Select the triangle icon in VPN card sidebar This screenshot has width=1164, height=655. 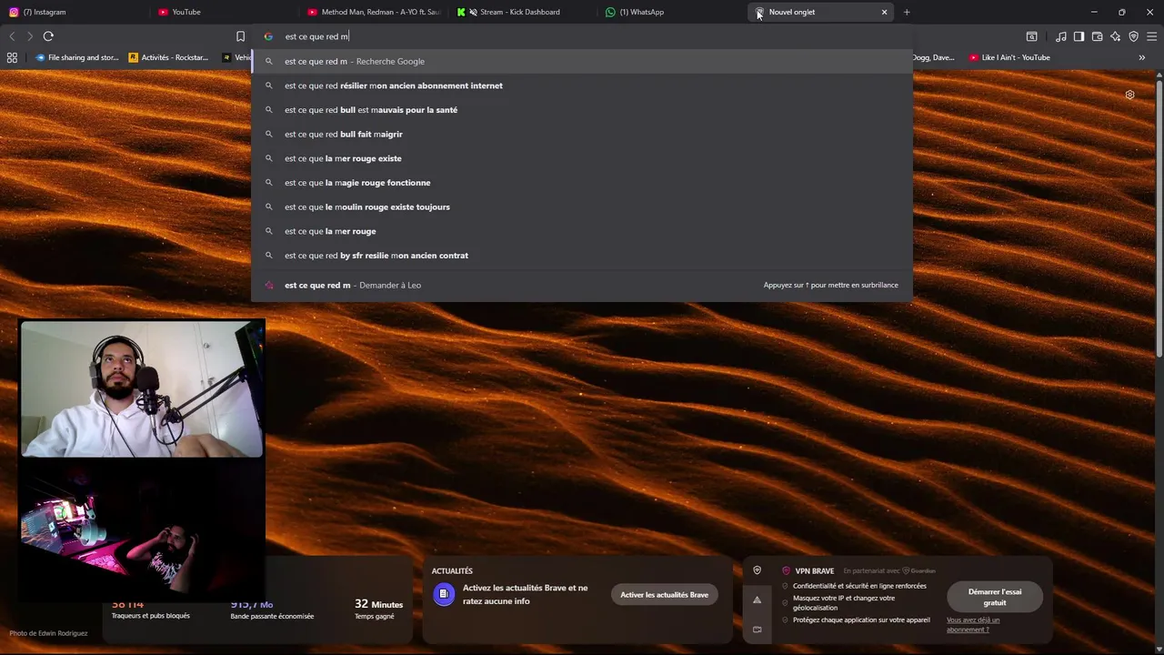(757, 600)
